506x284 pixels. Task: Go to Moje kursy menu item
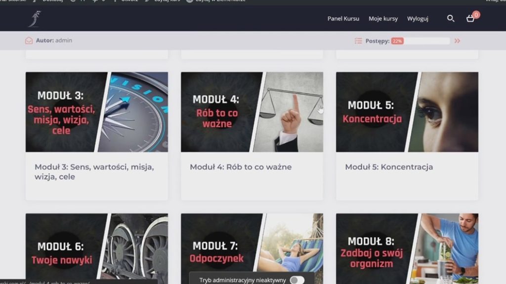[x=383, y=19]
